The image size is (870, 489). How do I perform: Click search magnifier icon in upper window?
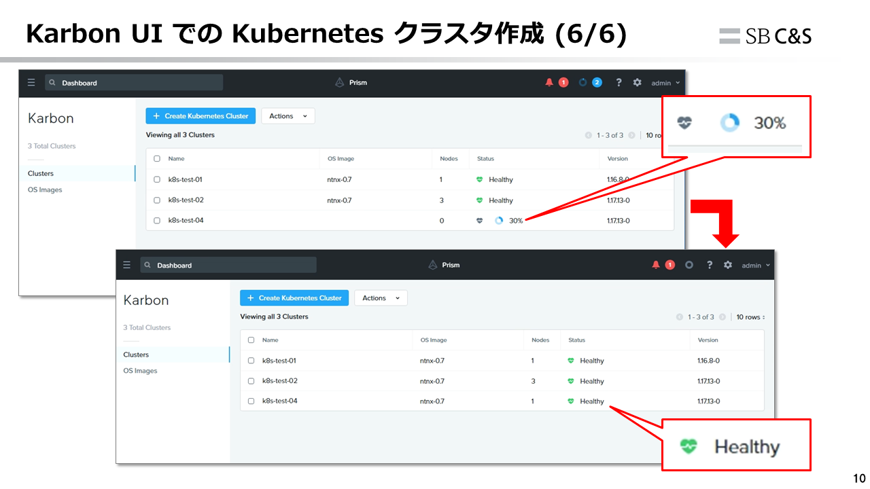point(52,83)
